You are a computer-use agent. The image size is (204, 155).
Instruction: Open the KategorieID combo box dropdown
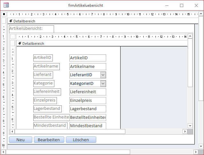click(103, 83)
